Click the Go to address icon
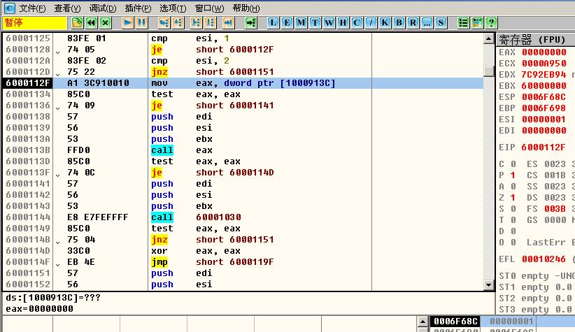The height and width of the screenshot is (332, 575). (x=251, y=23)
